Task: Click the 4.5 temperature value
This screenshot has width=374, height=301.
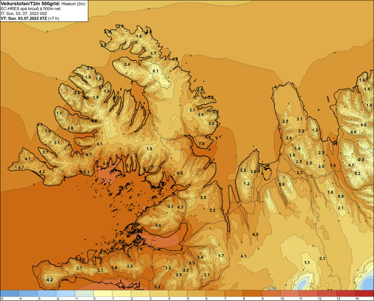Action: [180, 207]
